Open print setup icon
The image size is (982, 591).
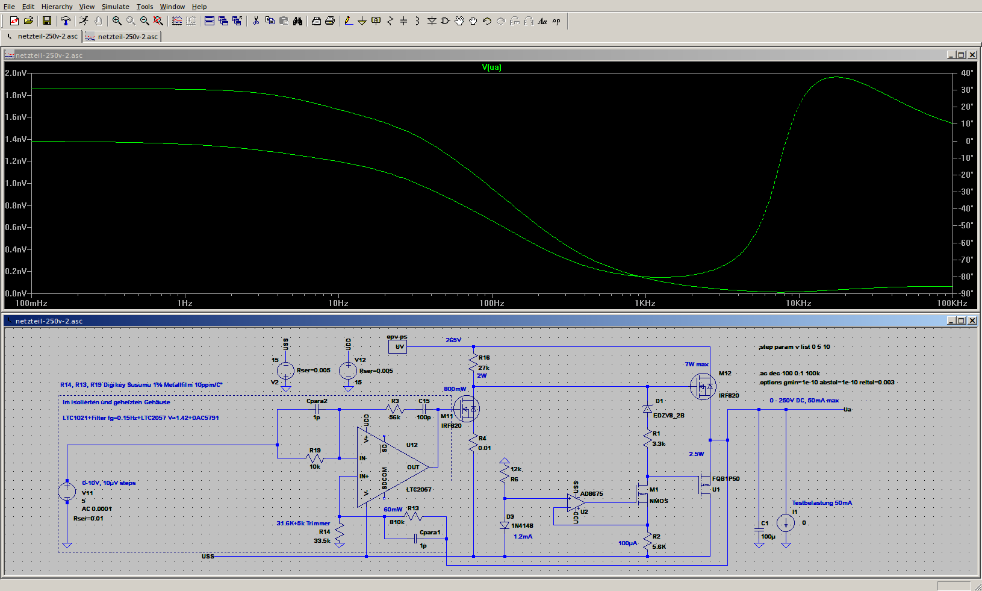tap(316, 21)
